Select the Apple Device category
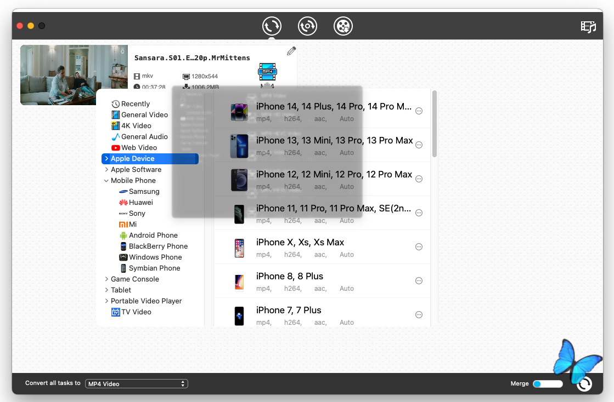Viewport: 614px width, 402px height. pos(150,159)
